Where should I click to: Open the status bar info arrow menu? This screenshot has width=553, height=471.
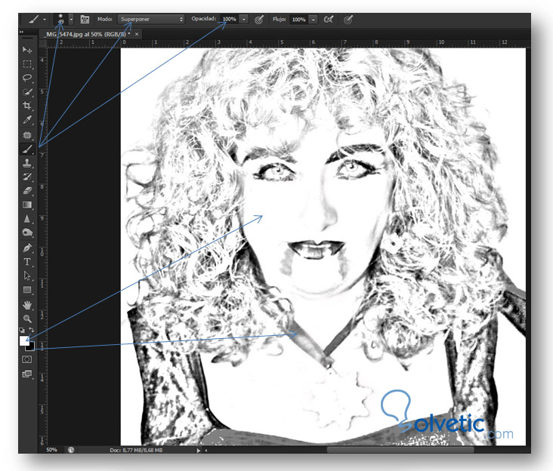click(198, 450)
